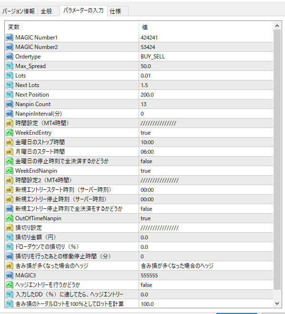Click the Next Position value field 200.0
This screenshot has height=314, width=285.
[x=206, y=95]
